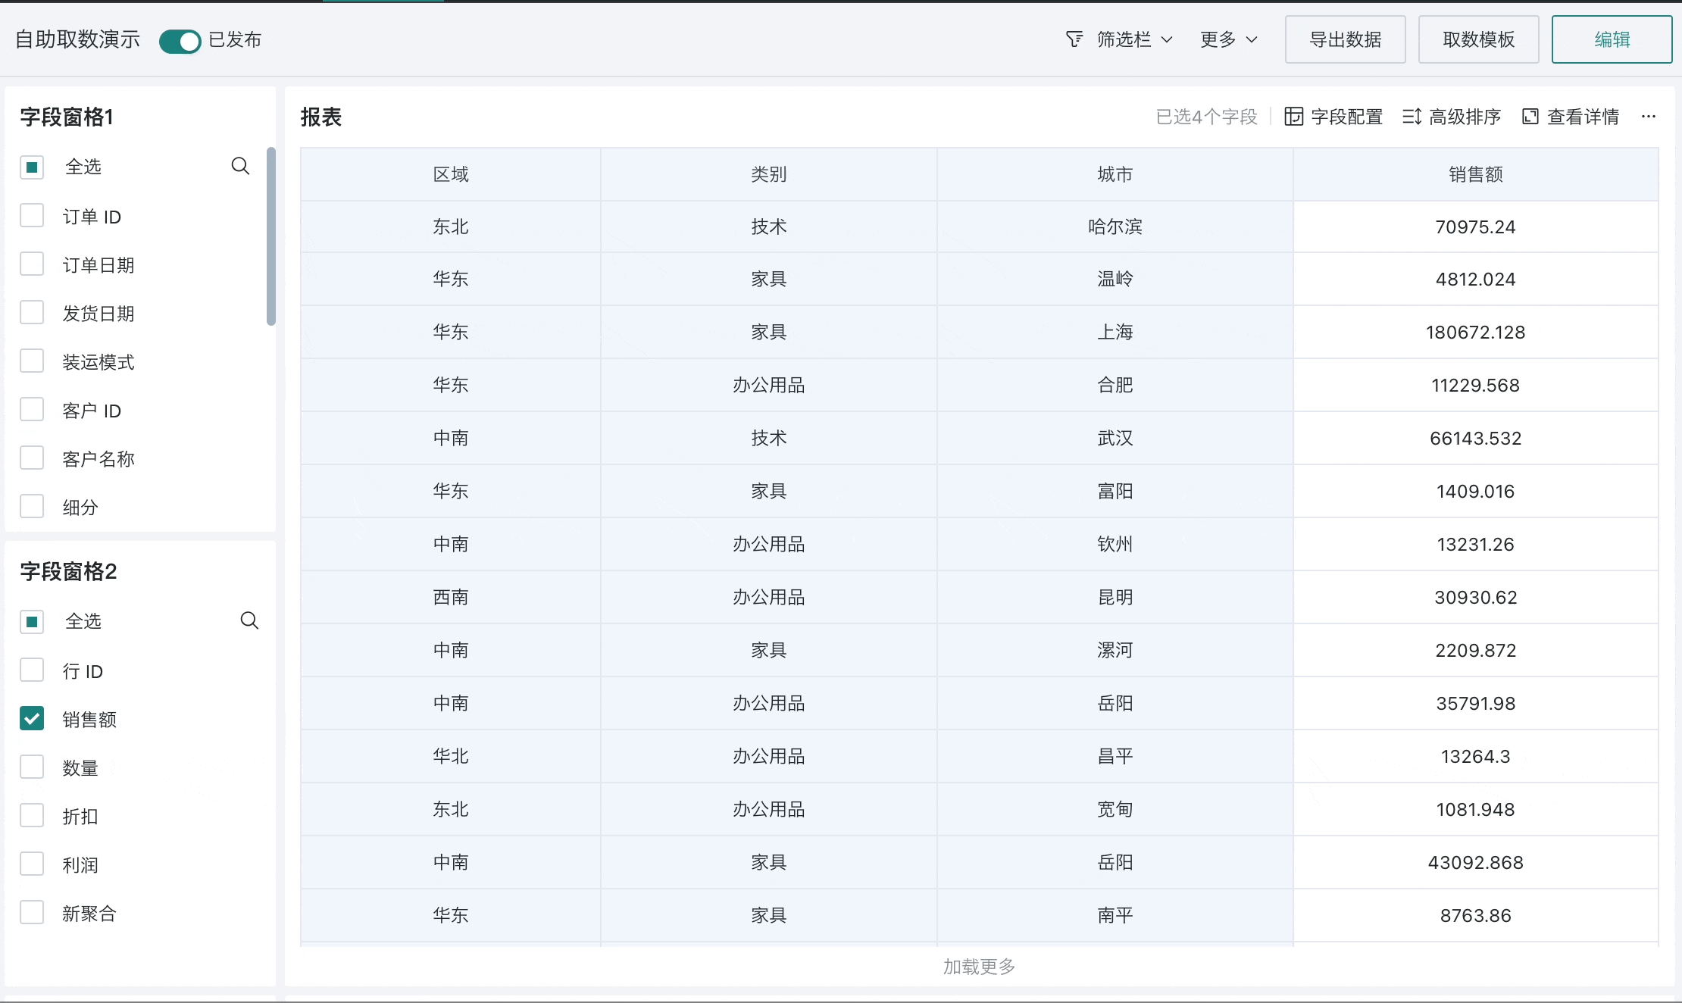Select the 宽甸 city cell
Screen dimensions: 1682x1003
point(1115,809)
